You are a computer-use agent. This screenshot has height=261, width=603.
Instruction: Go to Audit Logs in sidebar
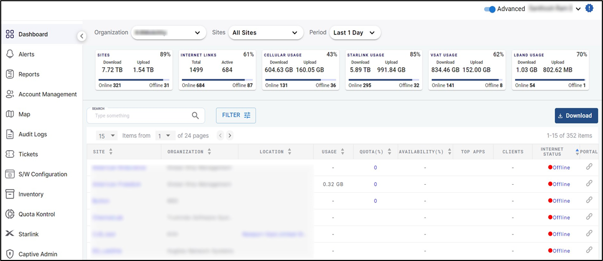coord(32,134)
